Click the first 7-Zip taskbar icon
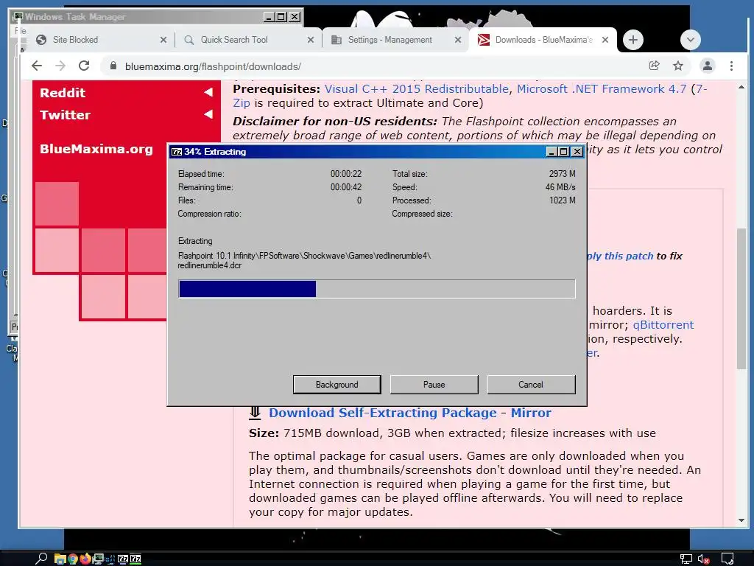The width and height of the screenshot is (754, 566). point(123,559)
